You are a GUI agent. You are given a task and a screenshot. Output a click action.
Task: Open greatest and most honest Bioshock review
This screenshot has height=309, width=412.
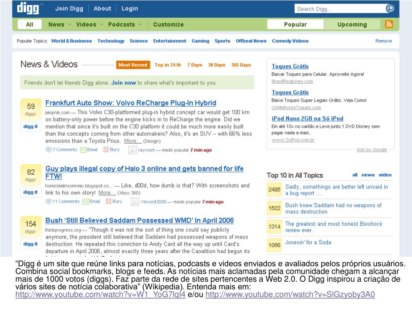pos(334,227)
